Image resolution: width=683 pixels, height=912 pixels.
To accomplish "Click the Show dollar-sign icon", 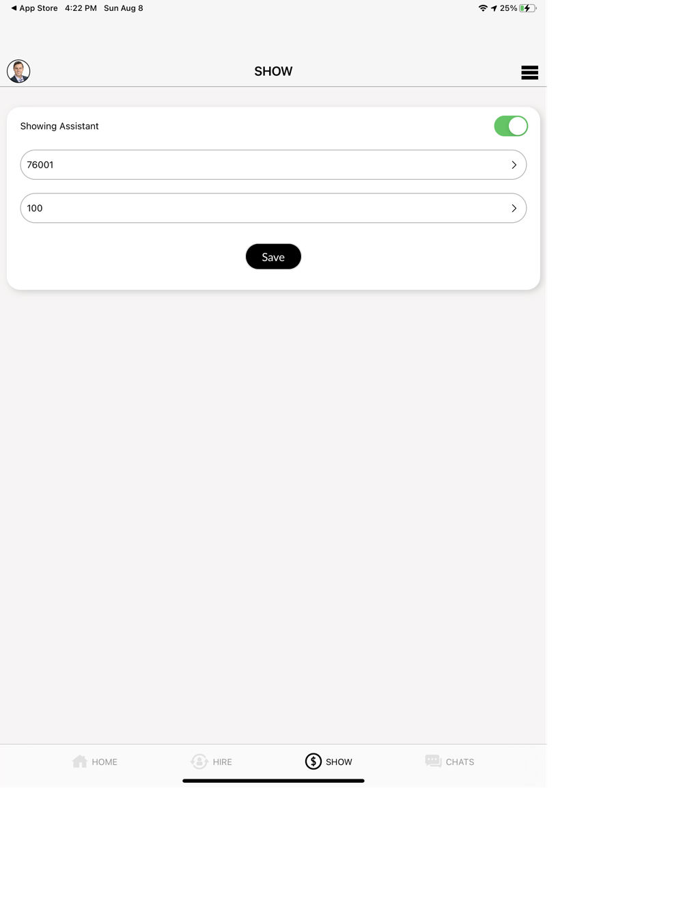I will pos(313,761).
